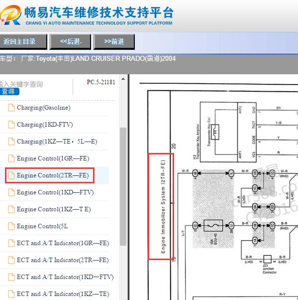Click the PC.5-21181 code text
Image resolution: width=298 pixels, height=300 pixels.
101,82
